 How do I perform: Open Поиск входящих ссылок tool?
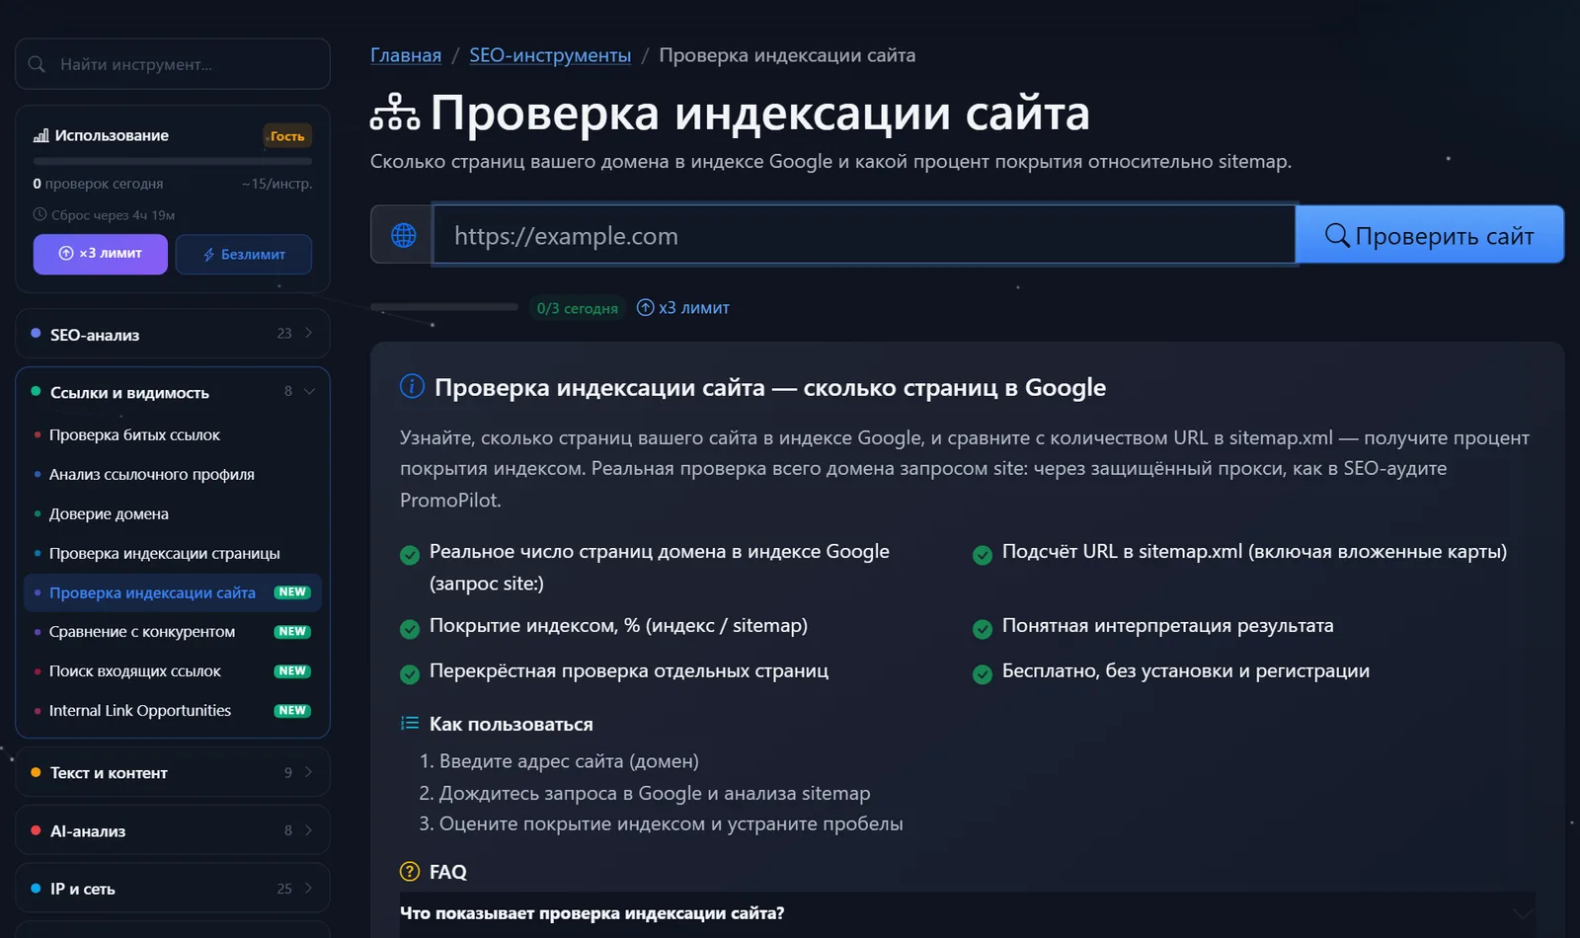coord(173,671)
